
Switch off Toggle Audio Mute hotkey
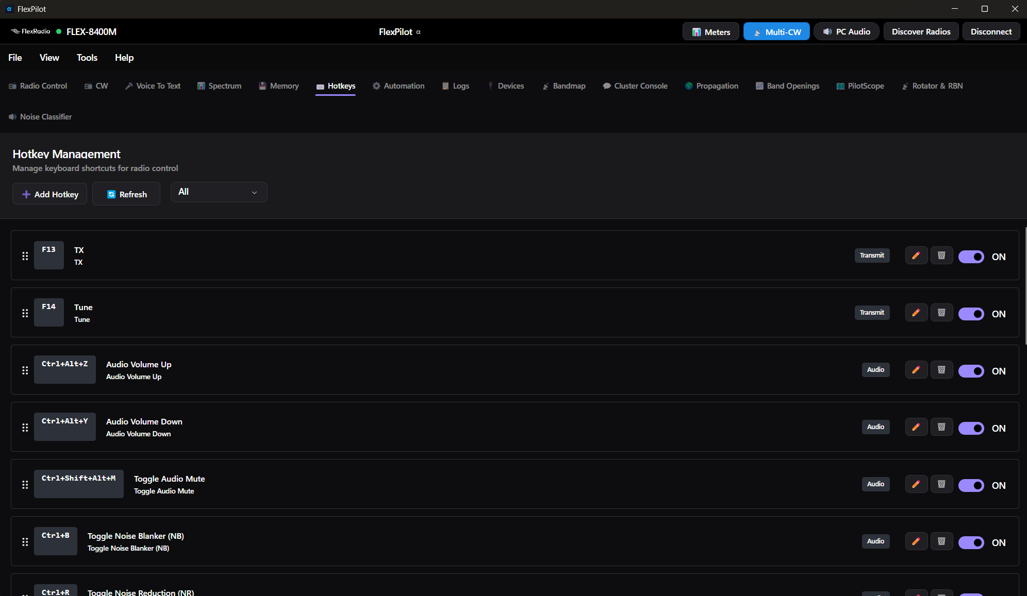click(x=971, y=485)
